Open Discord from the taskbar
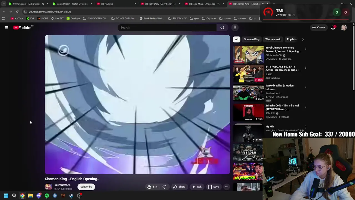The image size is (355, 200). 39,196
